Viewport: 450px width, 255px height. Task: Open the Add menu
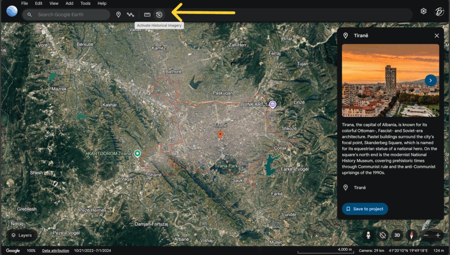69,4
